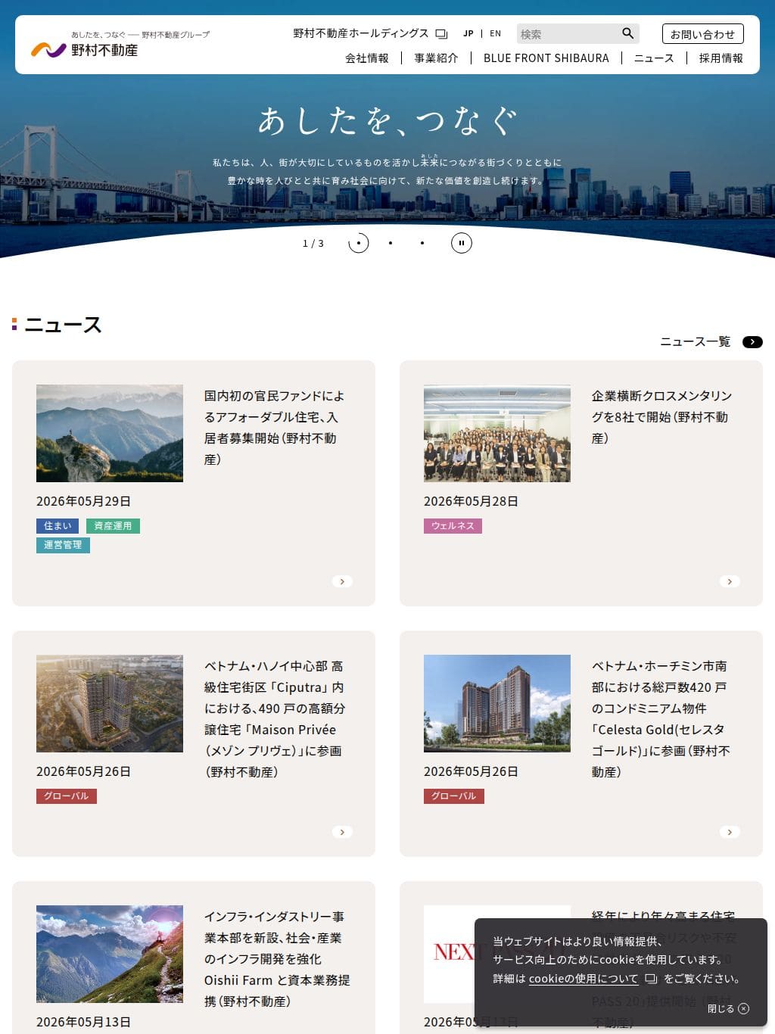Viewport: 775px width, 1034px height.
Task: Click the external link icon in cookie notice
Action: click(651, 979)
